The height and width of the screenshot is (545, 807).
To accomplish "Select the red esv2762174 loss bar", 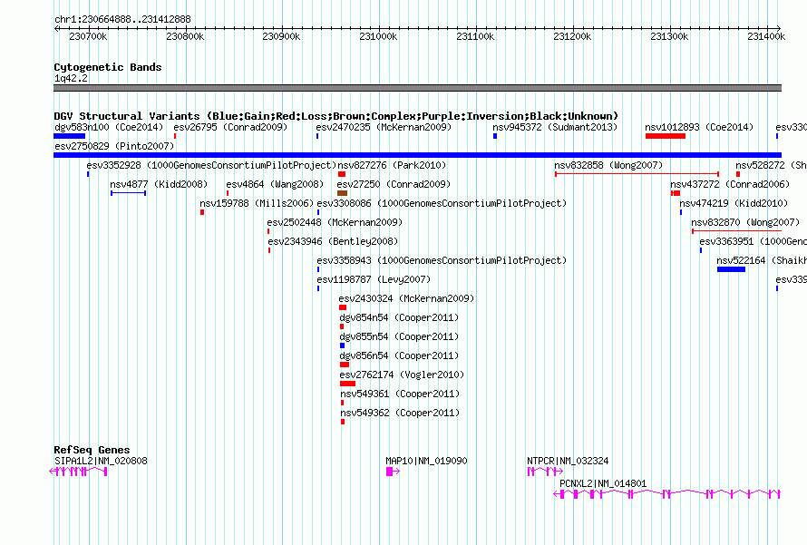I will click(x=348, y=384).
